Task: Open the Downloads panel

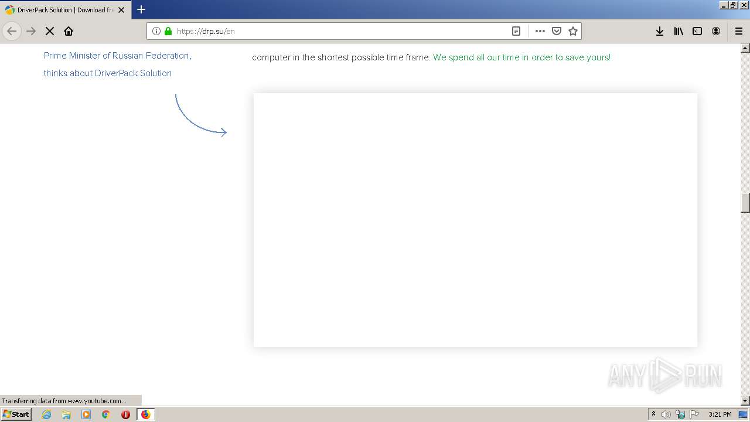Action: click(660, 31)
